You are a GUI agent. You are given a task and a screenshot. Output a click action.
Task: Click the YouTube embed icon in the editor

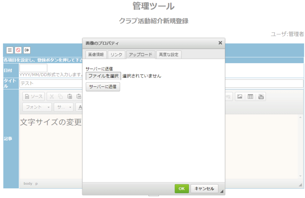pyautogui.click(x=261, y=96)
